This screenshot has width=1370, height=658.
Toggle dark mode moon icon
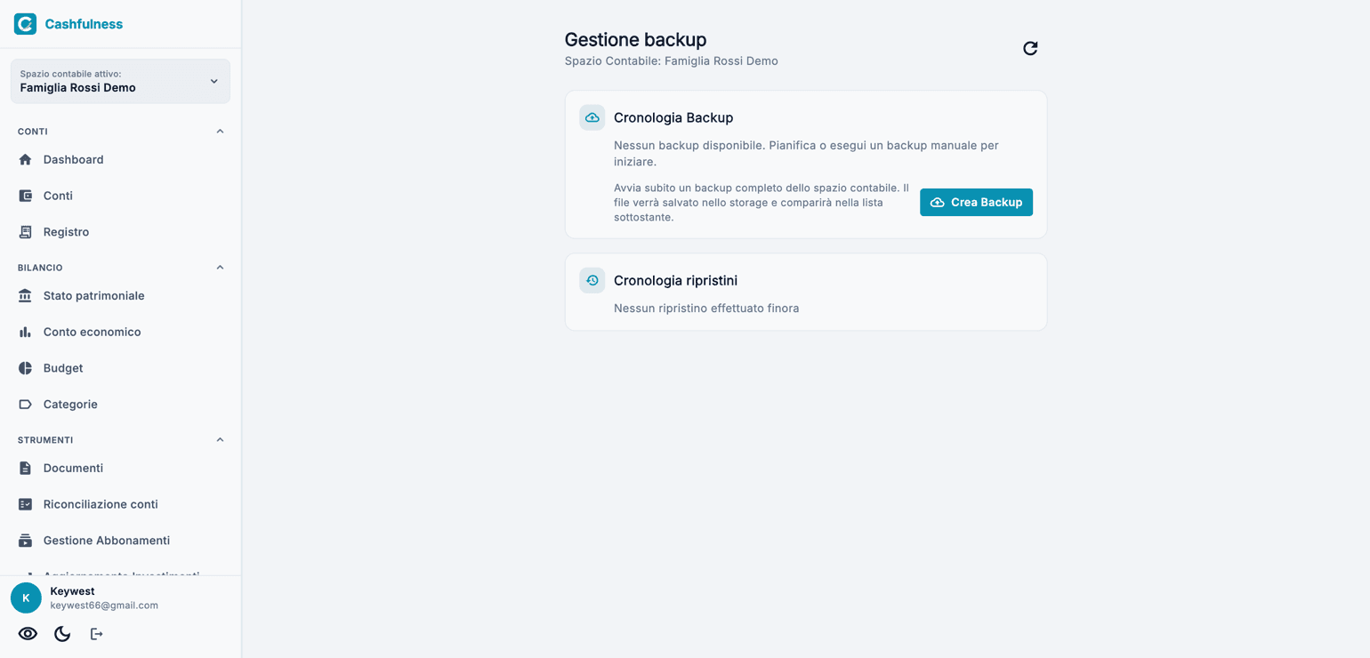click(x=62, y=634)
